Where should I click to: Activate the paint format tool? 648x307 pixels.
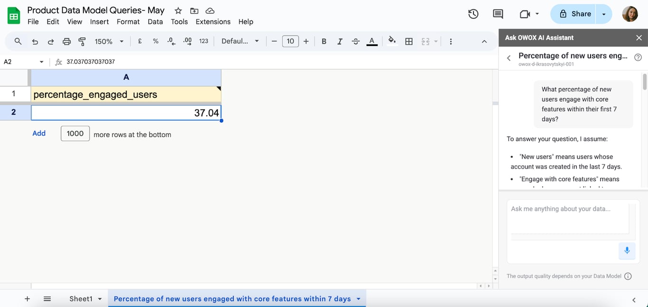click(82, 41)
